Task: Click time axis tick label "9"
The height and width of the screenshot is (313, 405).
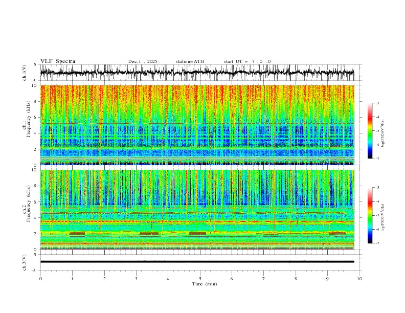Action: [x=327, y=279]
